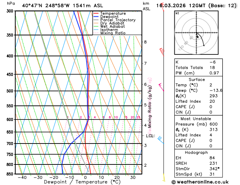Click the storm motion arrow in the hodograph

(x=197, y=35)
